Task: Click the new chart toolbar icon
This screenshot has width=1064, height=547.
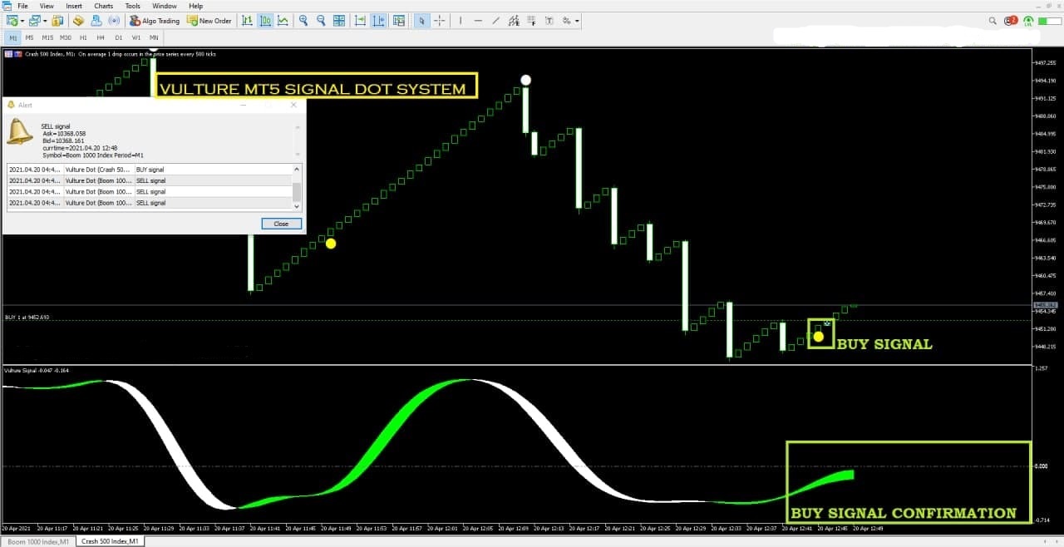Action: tap(12, 20)
